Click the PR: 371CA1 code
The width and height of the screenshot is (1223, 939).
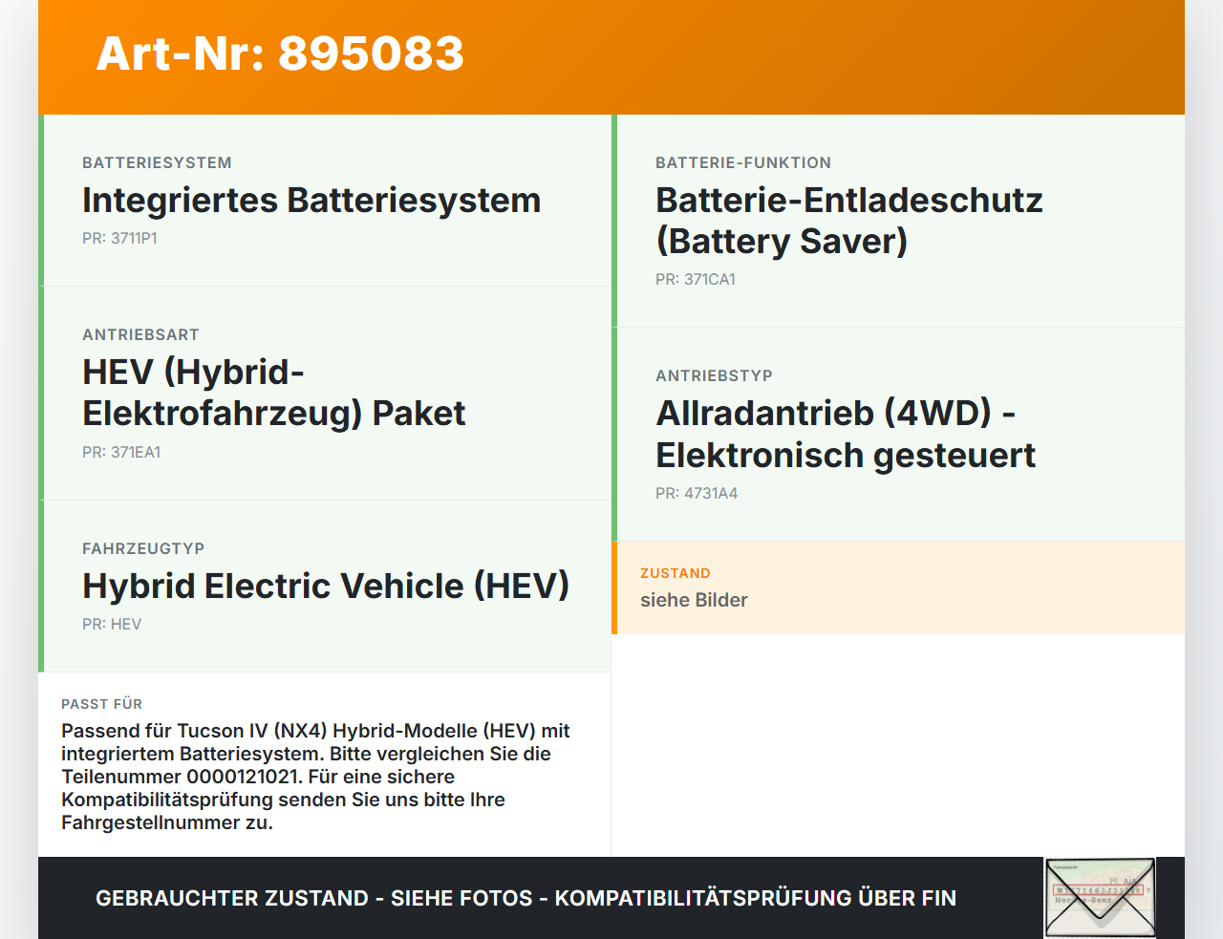click(x=696, y=280)
